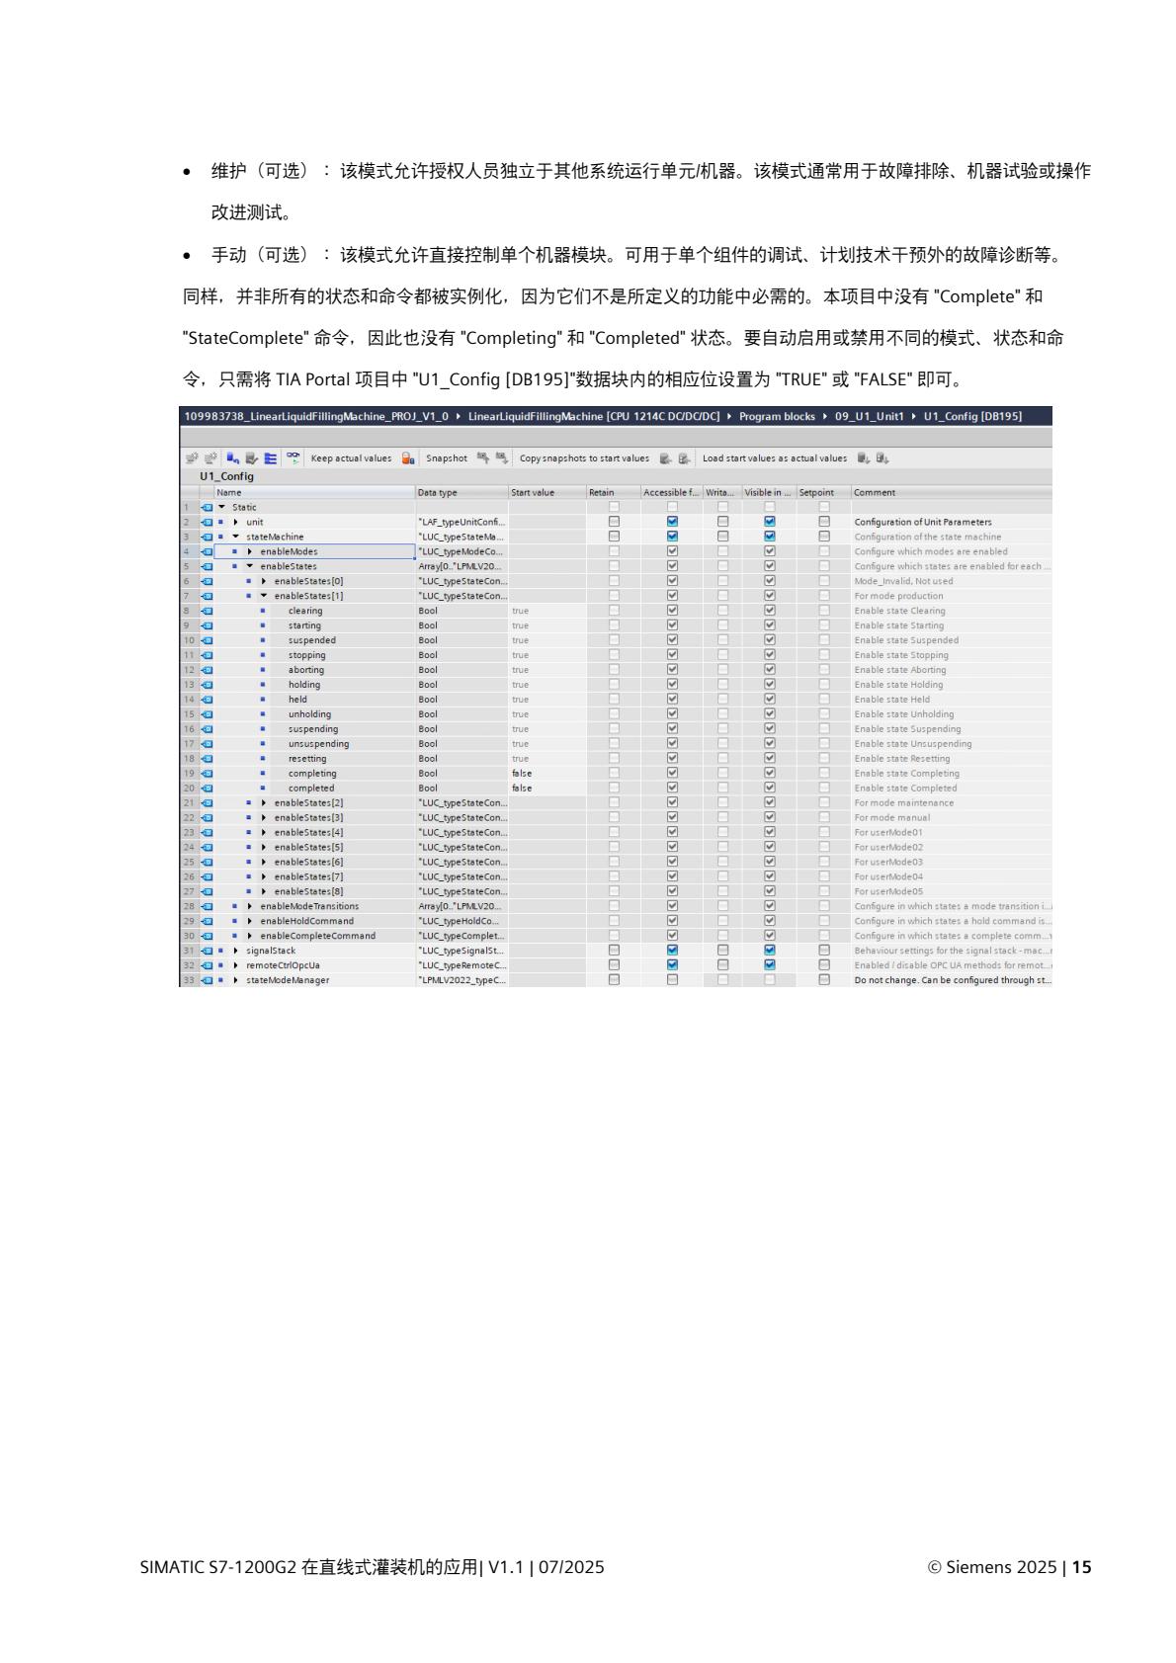Click the data block icon in row 2
Viewport: 1176px width, 1663px height.
[207, 522]
